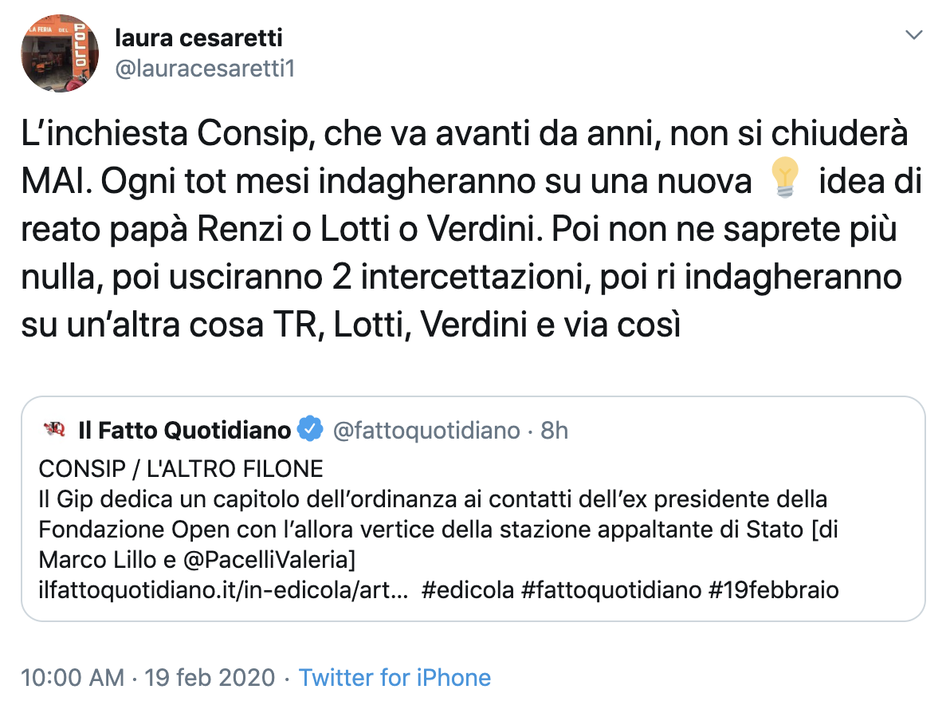Screen dimensions: 950x713
Task: Open the Il Fatto Quotidiano account name
Action: tap(184, 431)
